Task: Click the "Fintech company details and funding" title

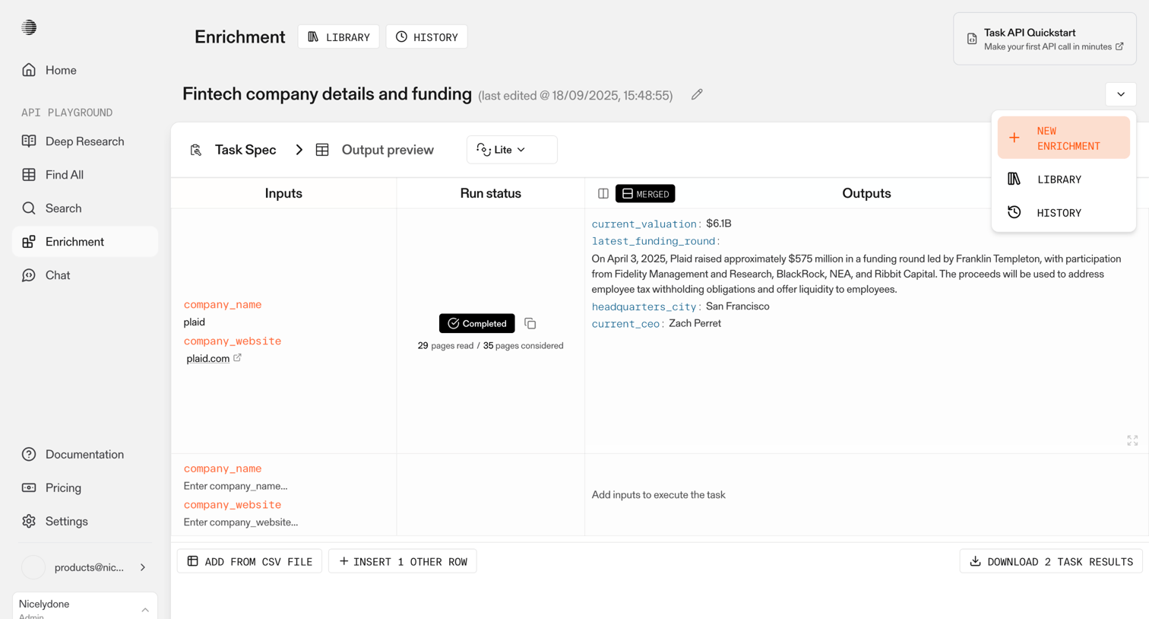Action: pyautogui.click(x=328, y=94)
